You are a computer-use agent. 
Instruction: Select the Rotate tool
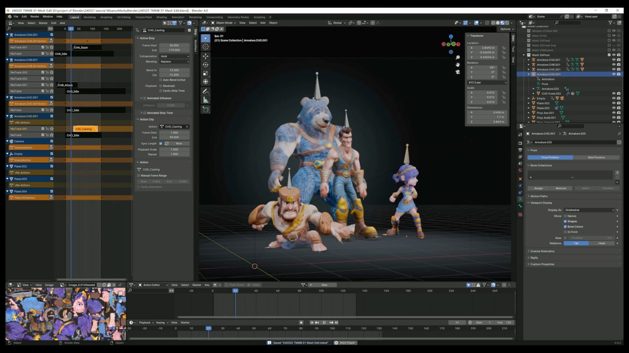(206, 65)
